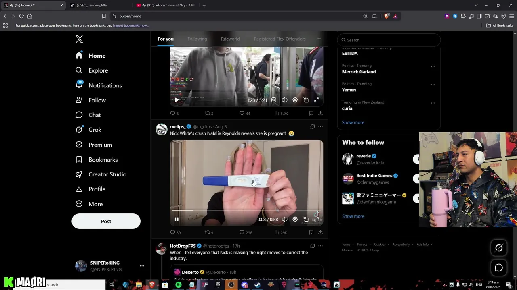Open settings gear on the 5:21 video
517x290 pixels.
pos(295,100)
